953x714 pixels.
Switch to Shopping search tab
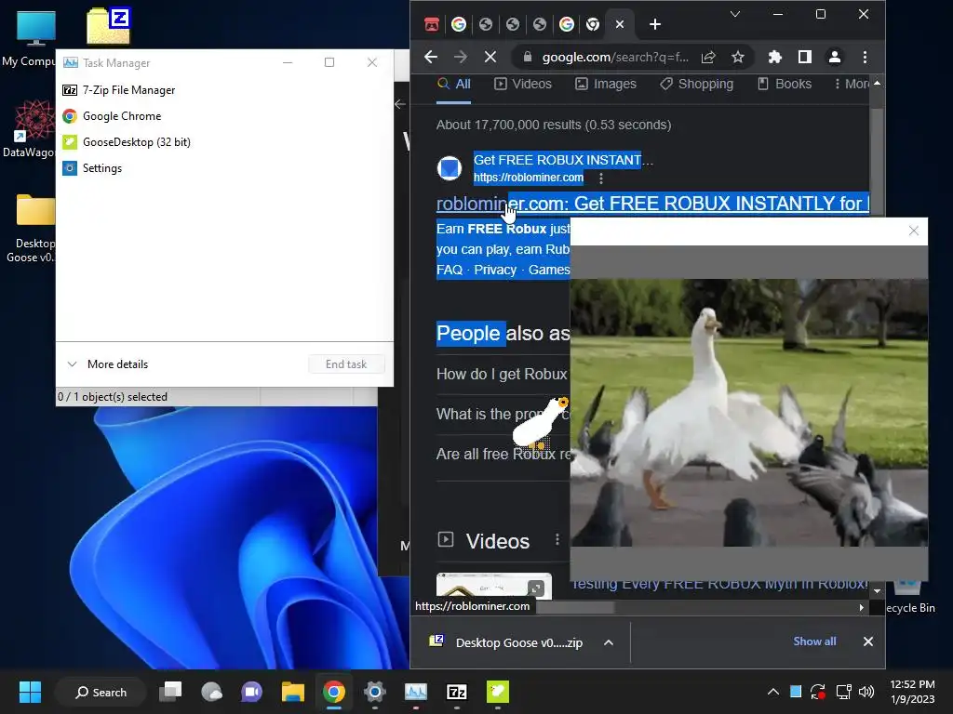(697, 84)
